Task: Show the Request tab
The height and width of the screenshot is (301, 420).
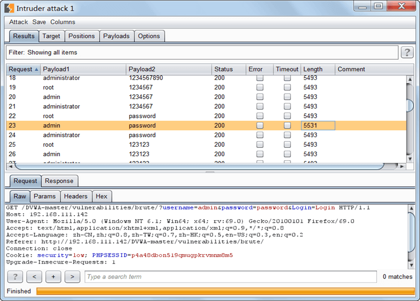Action: pyautogui.click(x=25, y=181)
